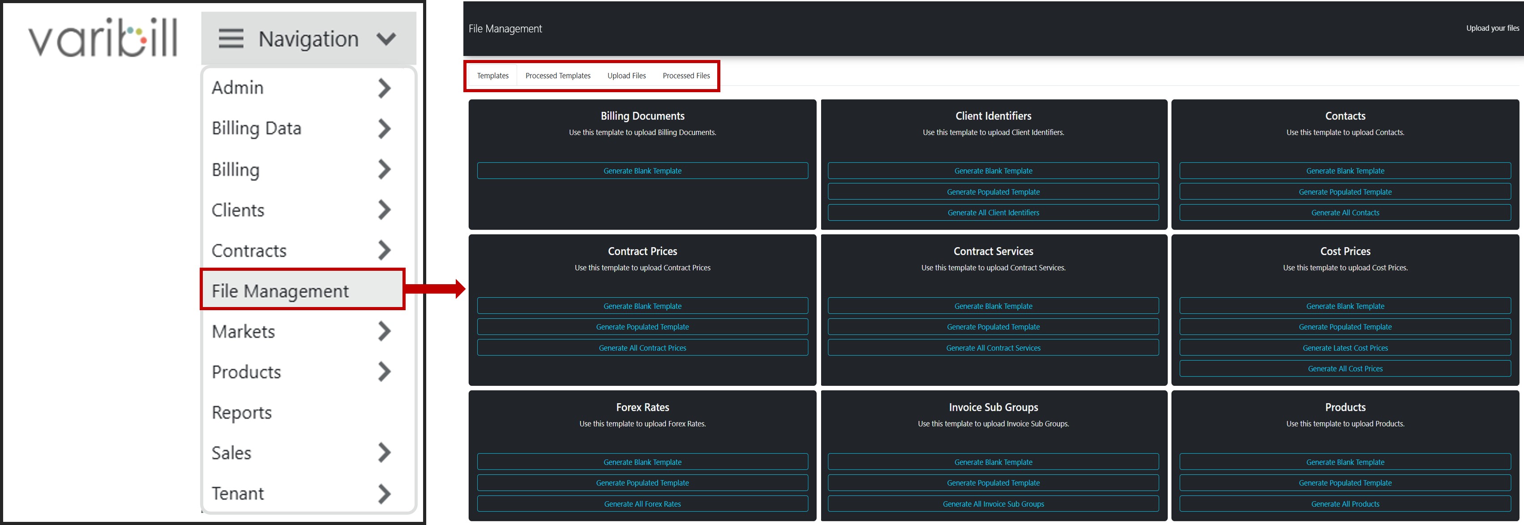The height and width of the screenshot is (525, 1524).
Task: Click the Products arrow icon
Action: point(384,372)
